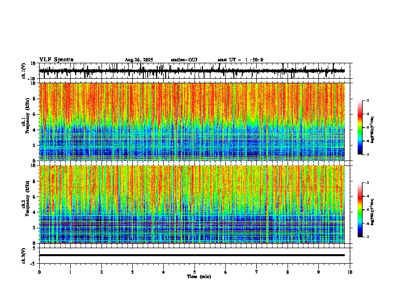Click the "4" kHz tick on ch.1 spectrogram

click(x=35, y=130)
